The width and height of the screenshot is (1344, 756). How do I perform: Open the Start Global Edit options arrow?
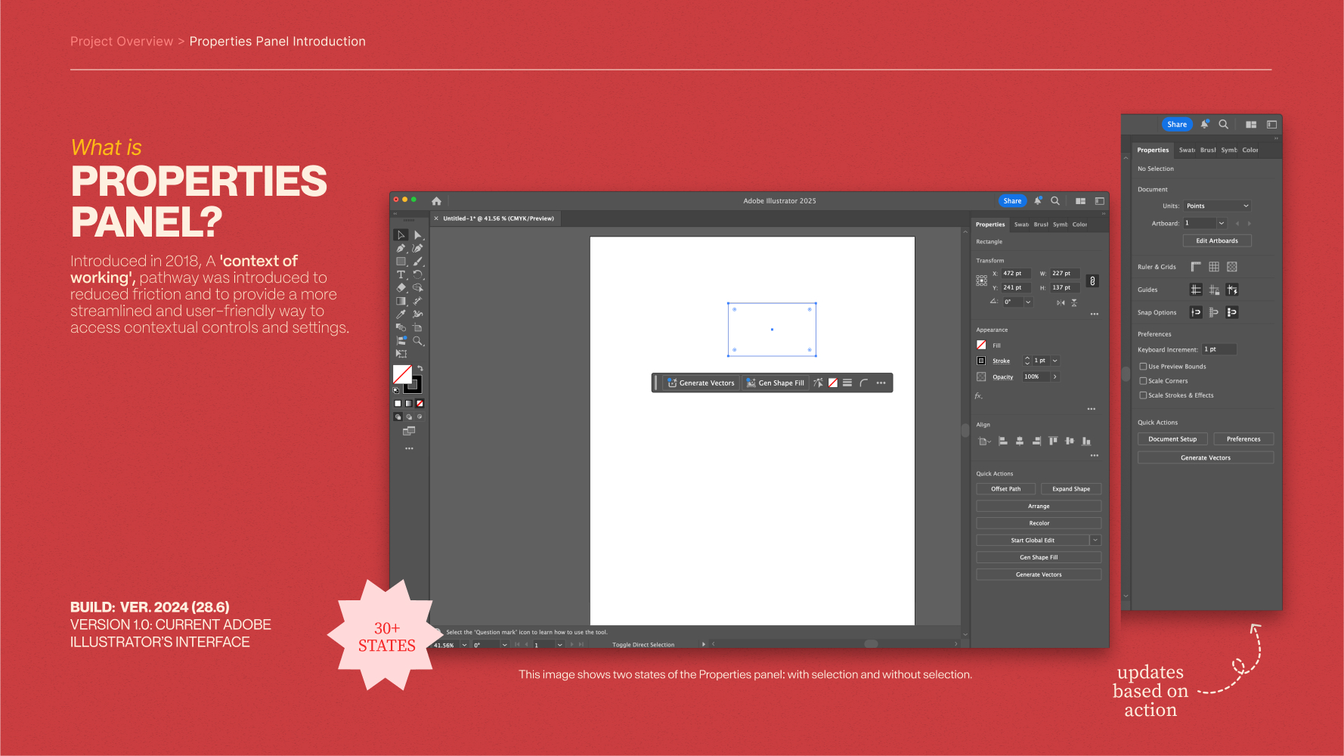click(1095, 540)
